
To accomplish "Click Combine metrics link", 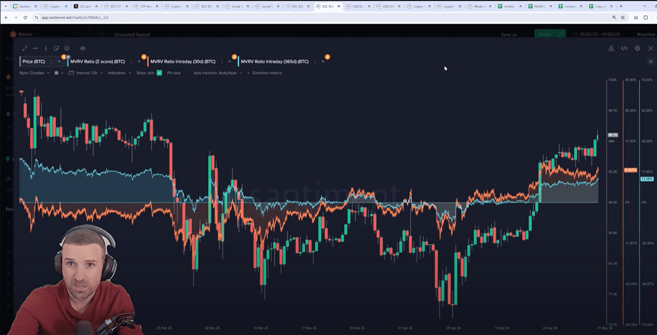I will (267, 73).
